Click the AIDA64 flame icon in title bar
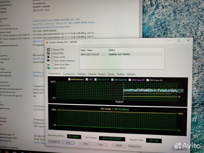The height and width of the screenshot is (153, 204). click(47, 42)
